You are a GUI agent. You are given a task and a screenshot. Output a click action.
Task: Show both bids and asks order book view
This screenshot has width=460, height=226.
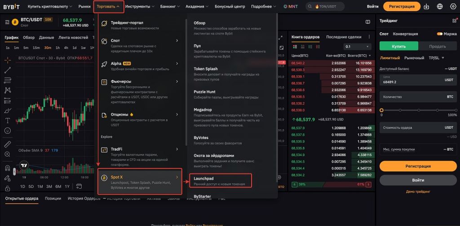coord(295,47)
